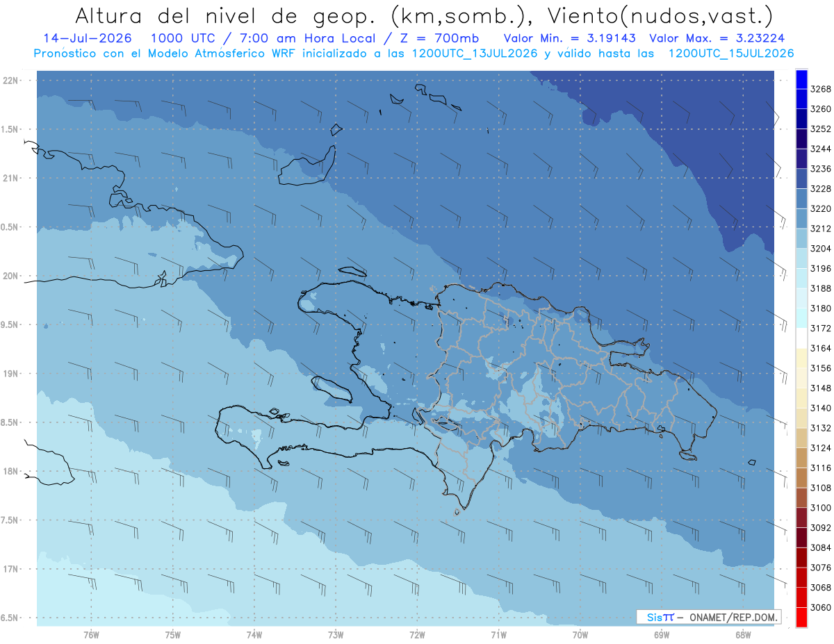Click the longitude axis label "71W"
Viewport: 834px width, 644px height.
498,634
